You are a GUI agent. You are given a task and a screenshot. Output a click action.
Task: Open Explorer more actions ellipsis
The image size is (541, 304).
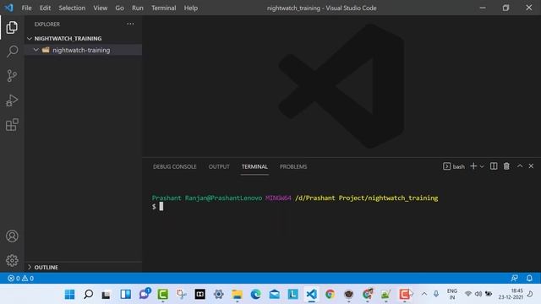[x=130, y=24]
